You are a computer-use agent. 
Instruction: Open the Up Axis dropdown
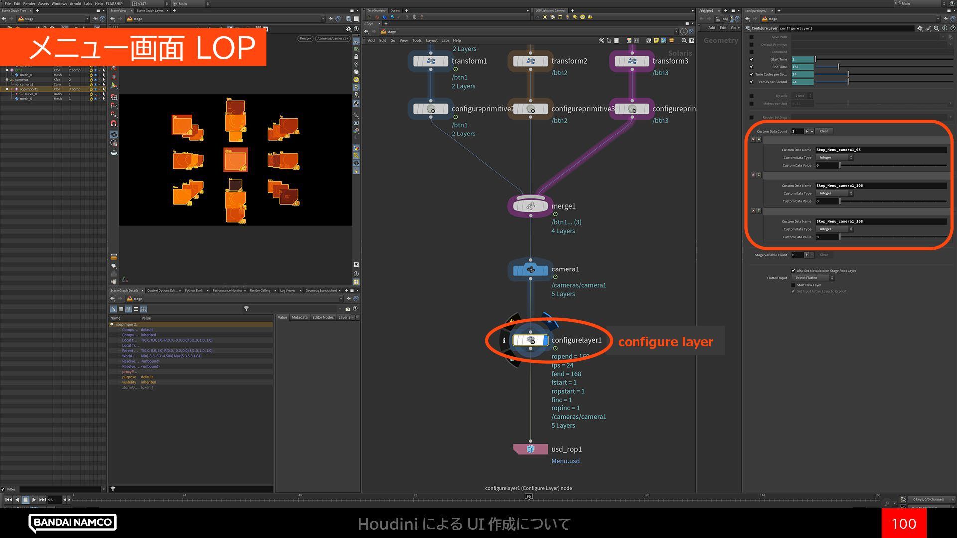(x=802, y=96)
